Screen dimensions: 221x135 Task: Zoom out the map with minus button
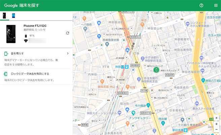tap(217, 130)
